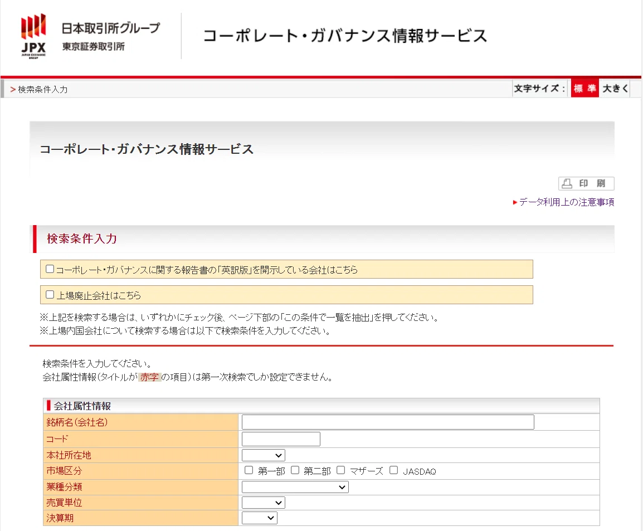Click the 本社所在地 row label
The image size is (643, 531).
pos(69,455)
